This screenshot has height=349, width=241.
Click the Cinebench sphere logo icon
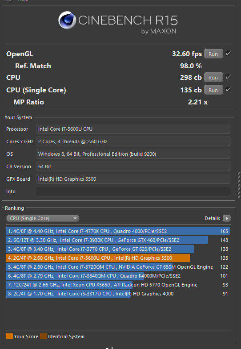click(67, 20)
